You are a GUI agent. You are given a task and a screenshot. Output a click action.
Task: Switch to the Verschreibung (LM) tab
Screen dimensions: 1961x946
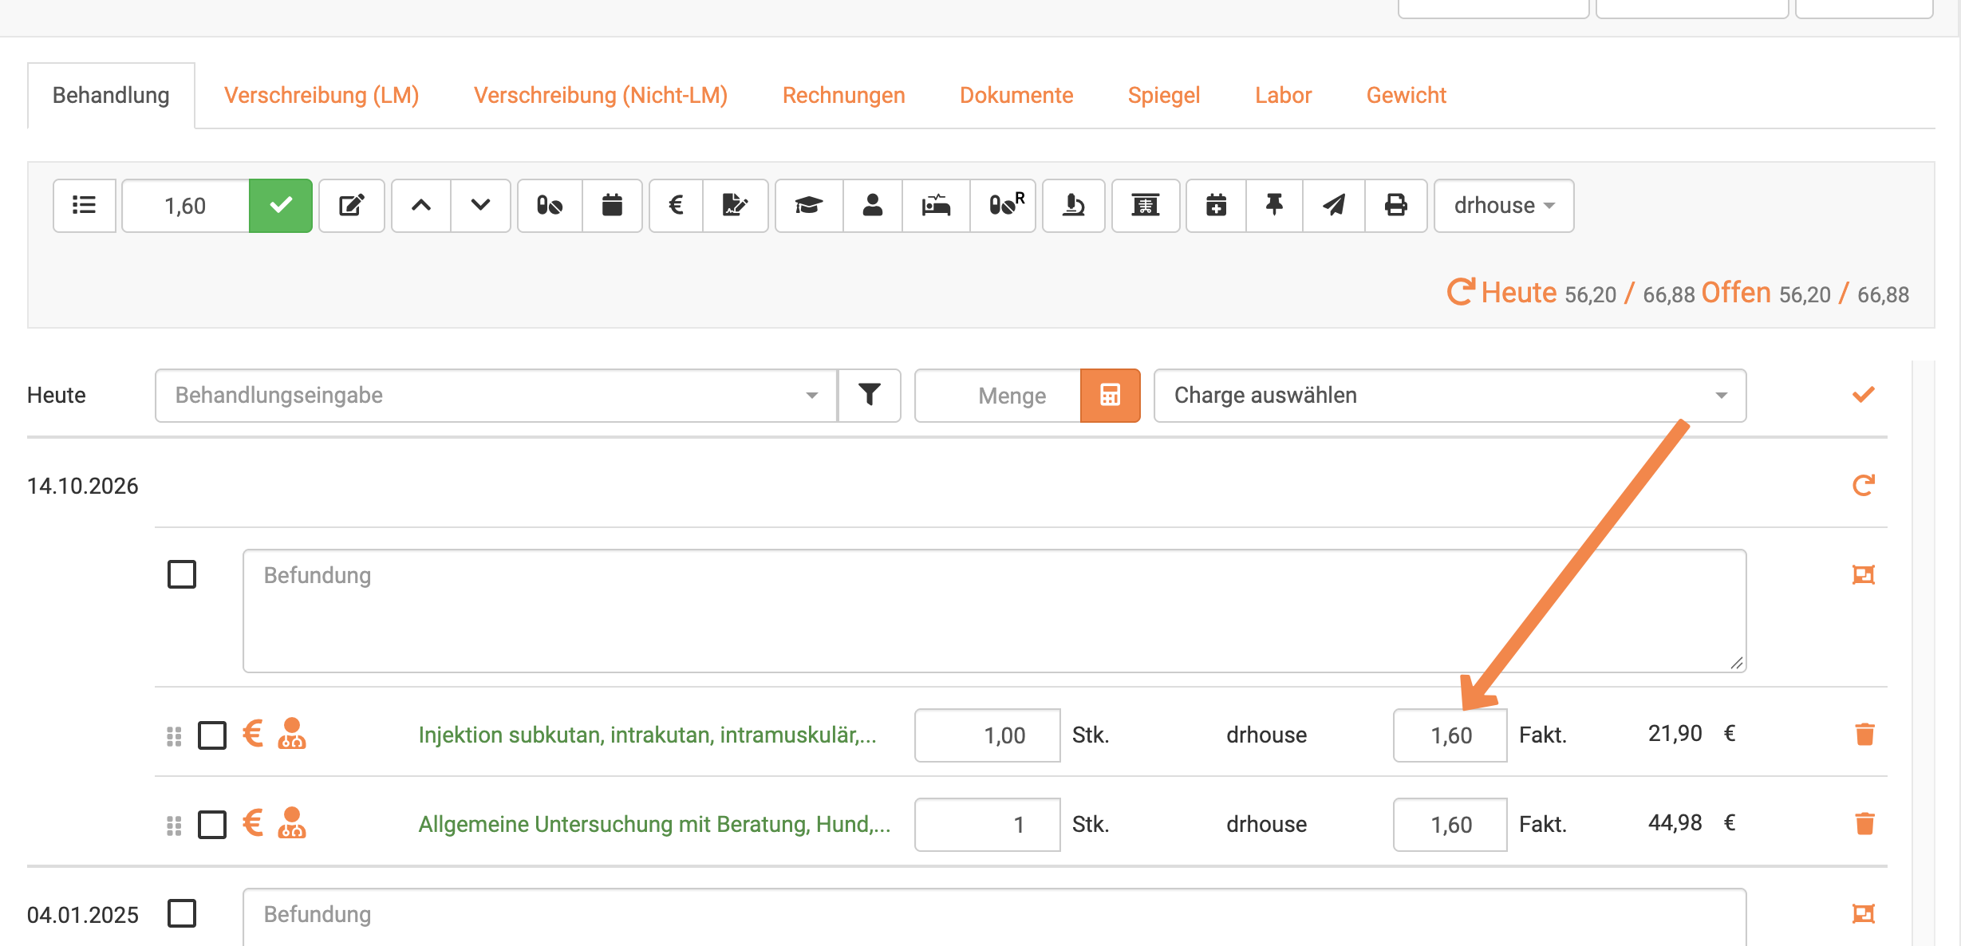point(322,95)
